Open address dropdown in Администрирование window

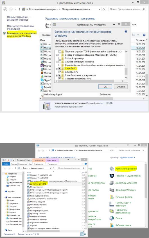point(50,168)
